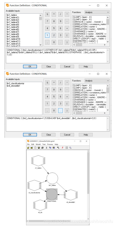Click the hammer tools icon
The width and height of the screenshot is (115, 226).
[x=58, y=148]
